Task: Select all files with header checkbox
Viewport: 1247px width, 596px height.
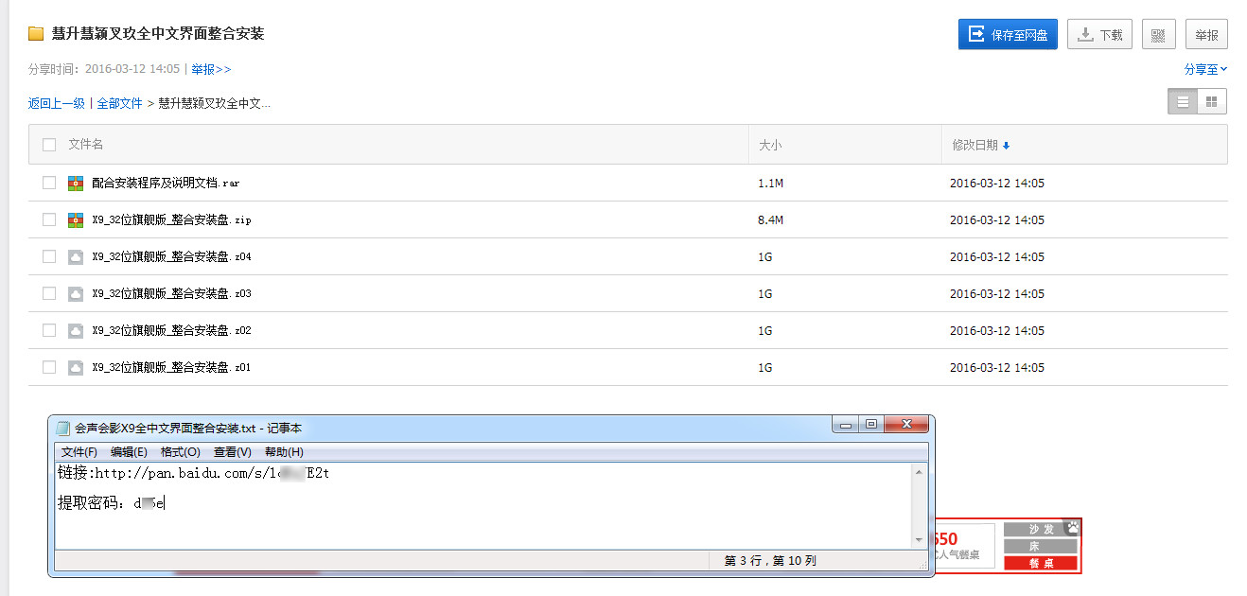Action: [x=49, y=145]
